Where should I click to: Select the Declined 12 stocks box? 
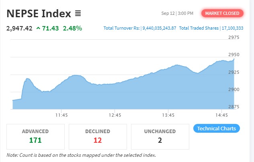tap(98, 136)
